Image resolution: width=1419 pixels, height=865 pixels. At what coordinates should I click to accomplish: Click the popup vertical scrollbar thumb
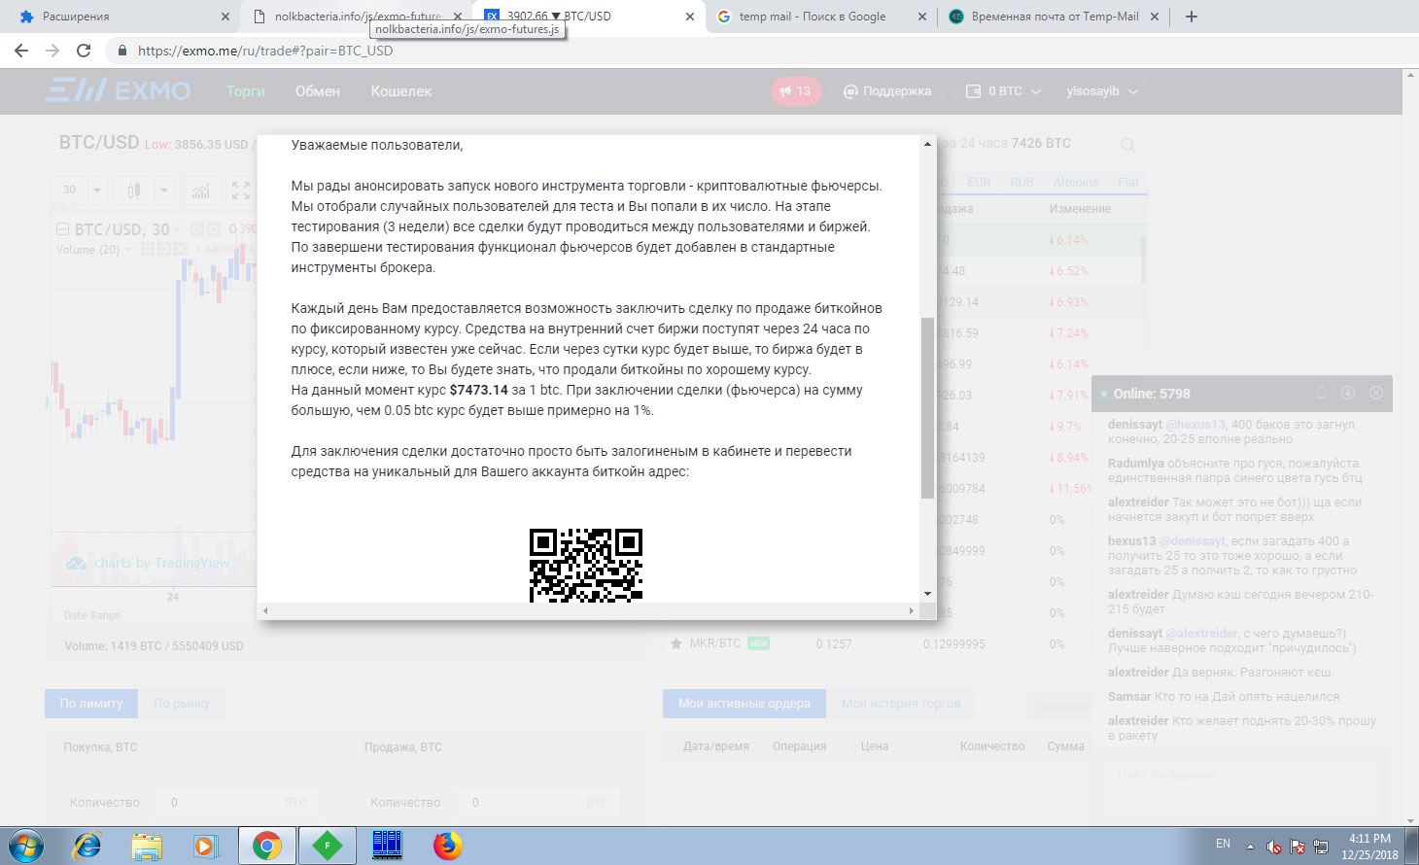point(927,408)
